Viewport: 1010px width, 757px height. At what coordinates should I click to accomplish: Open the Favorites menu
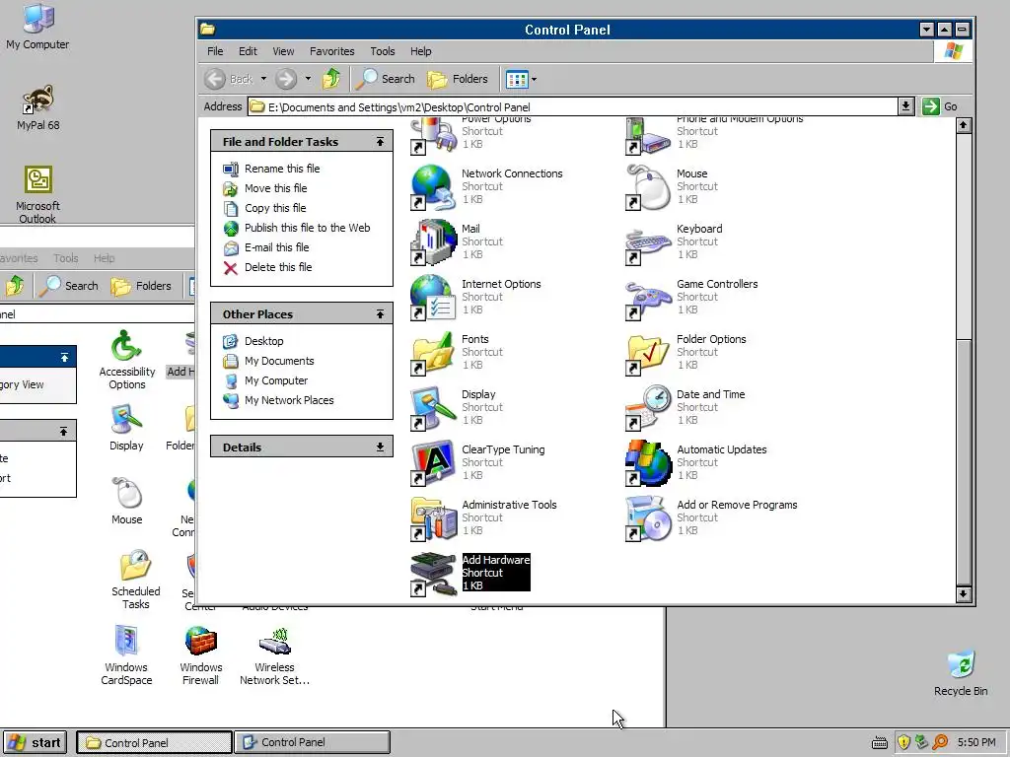(331, 51)
